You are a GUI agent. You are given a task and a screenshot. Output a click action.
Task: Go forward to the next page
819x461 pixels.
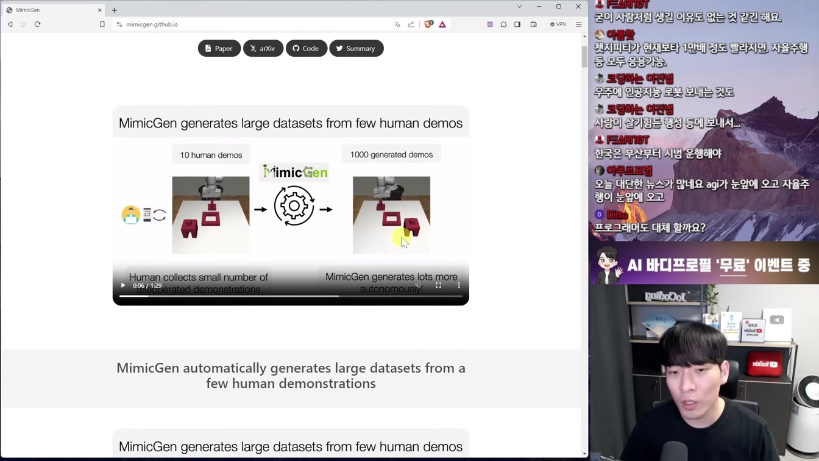tap(24, 24)
